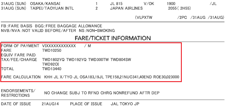225x107 pixels.
Task: Click the TWD92OI charge entry
Action: pyautogui.click(x=50, y=64)
